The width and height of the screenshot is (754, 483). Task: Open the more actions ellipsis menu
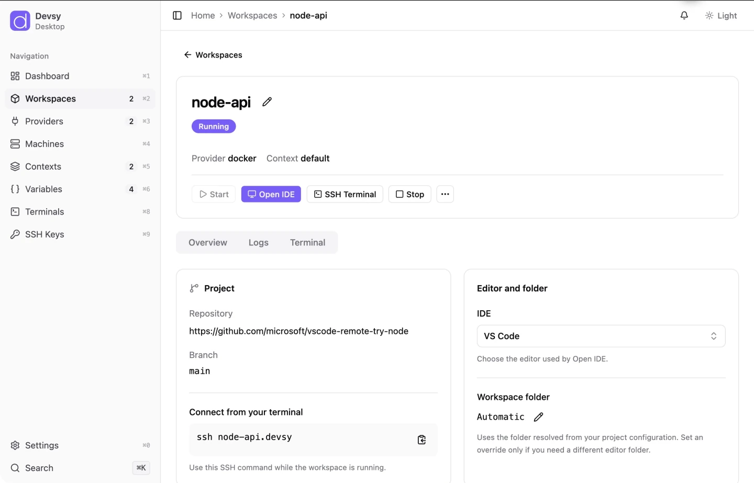[445, 194]
